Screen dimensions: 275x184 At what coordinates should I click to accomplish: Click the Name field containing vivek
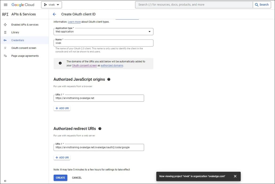103,43
